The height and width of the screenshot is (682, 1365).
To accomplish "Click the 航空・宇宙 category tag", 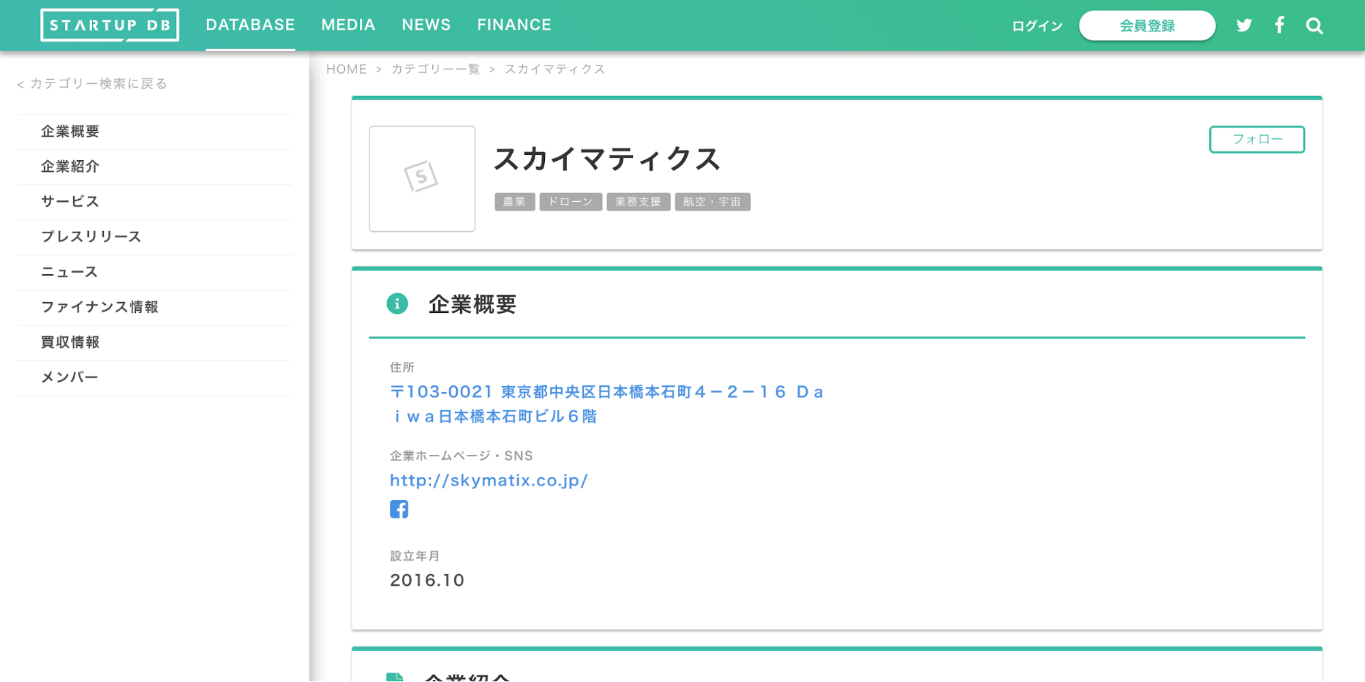I will [713, 202].
